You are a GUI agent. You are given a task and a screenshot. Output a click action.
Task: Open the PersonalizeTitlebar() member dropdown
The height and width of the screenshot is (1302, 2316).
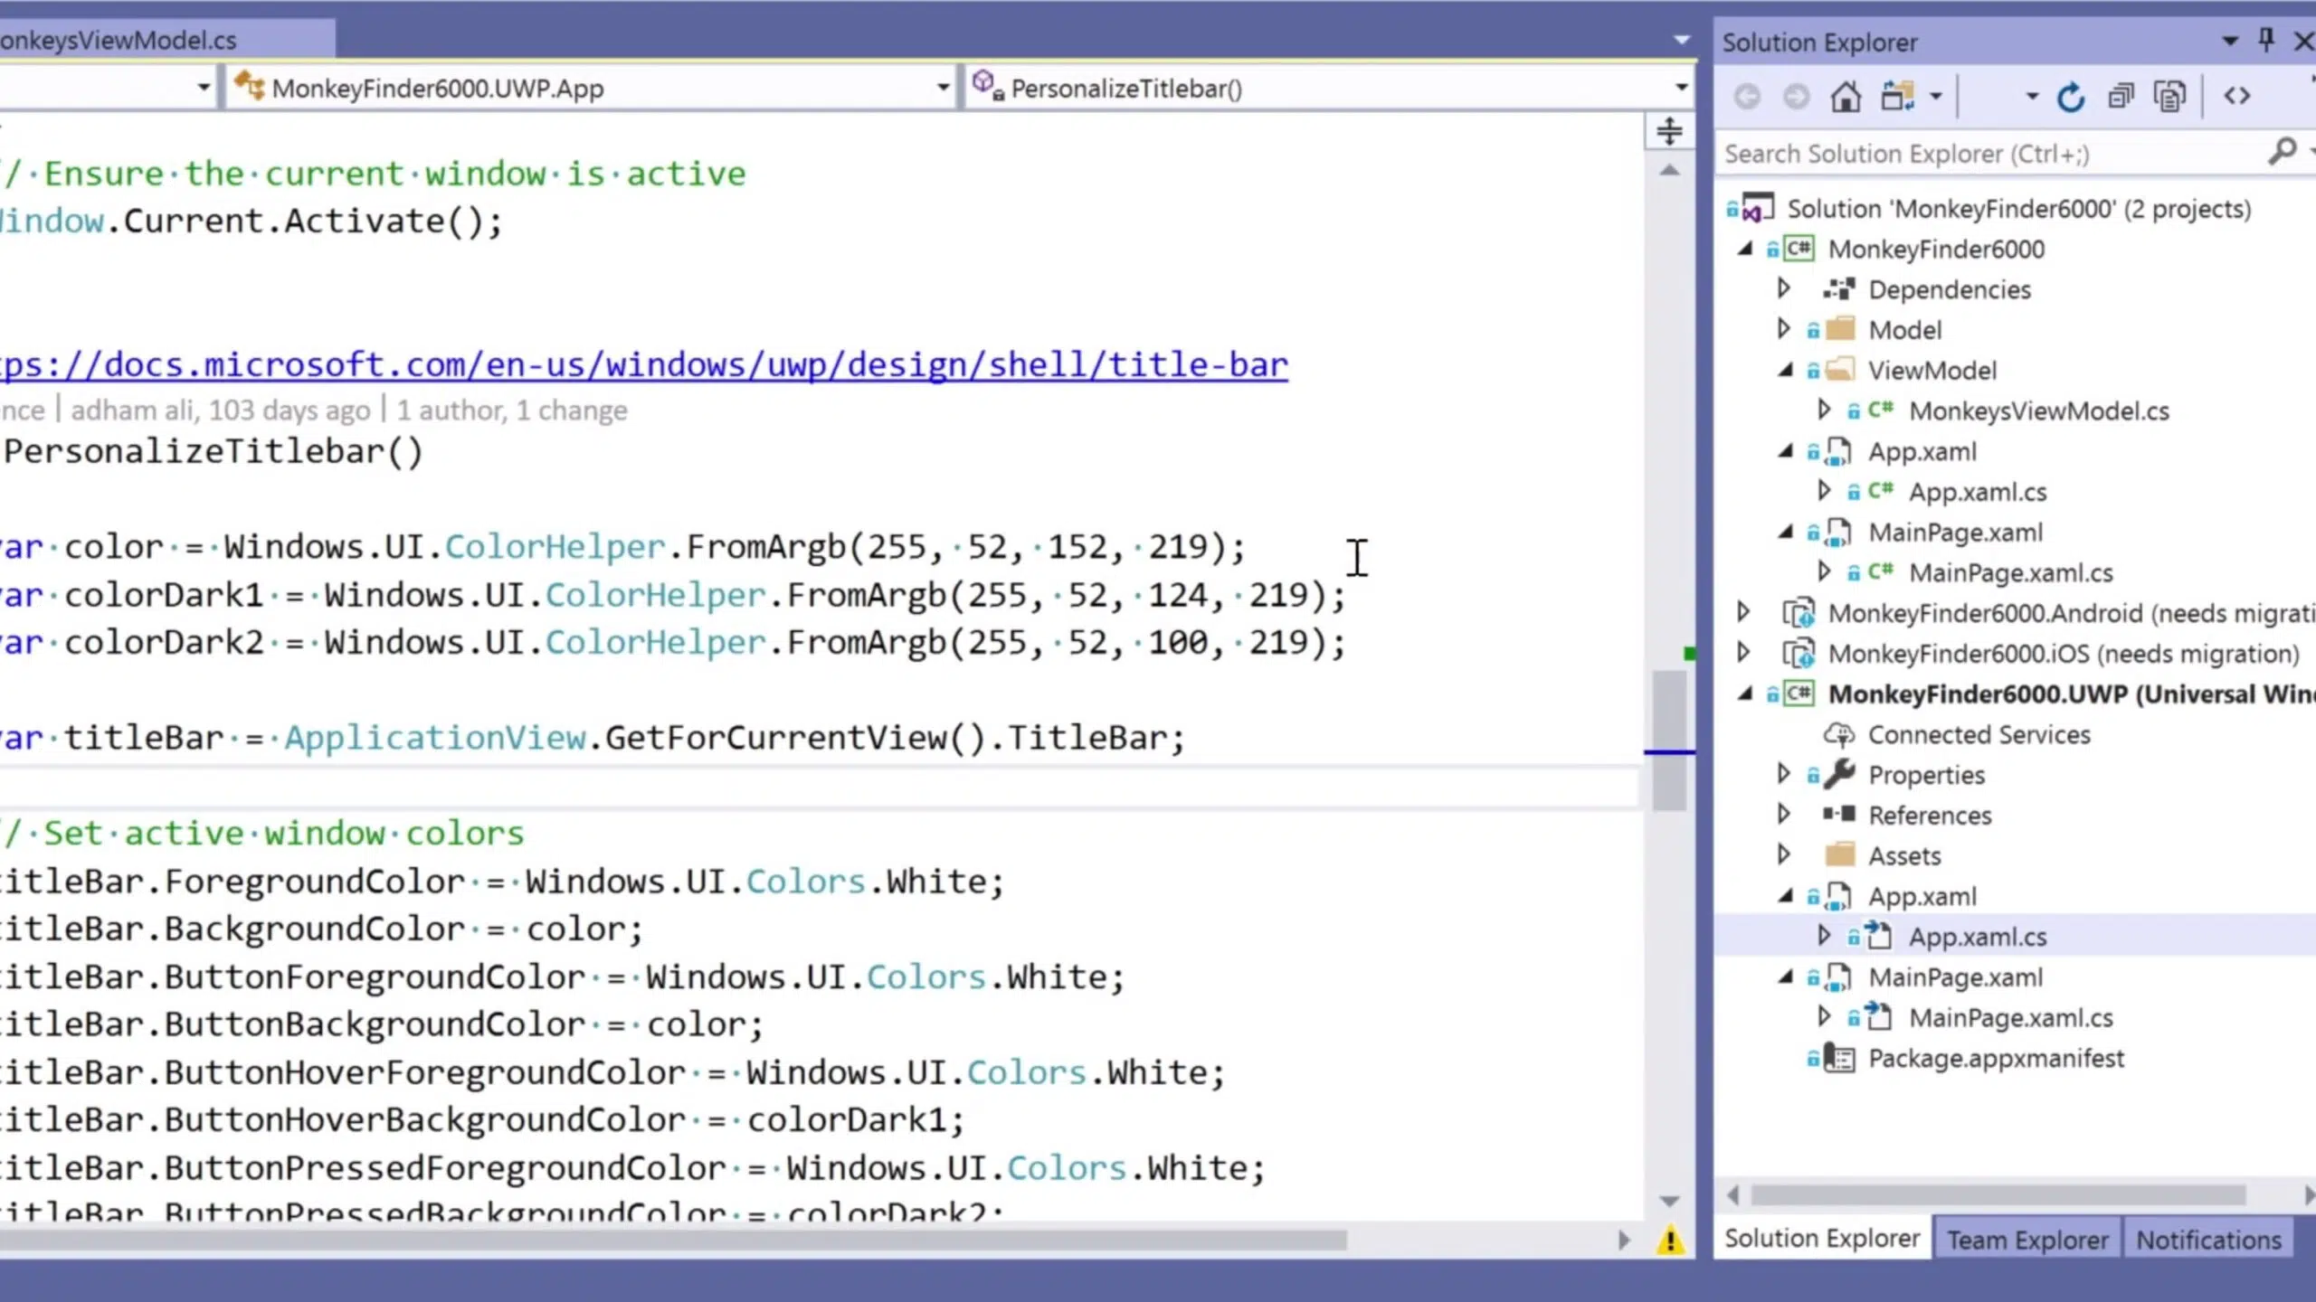(1328, 88)
